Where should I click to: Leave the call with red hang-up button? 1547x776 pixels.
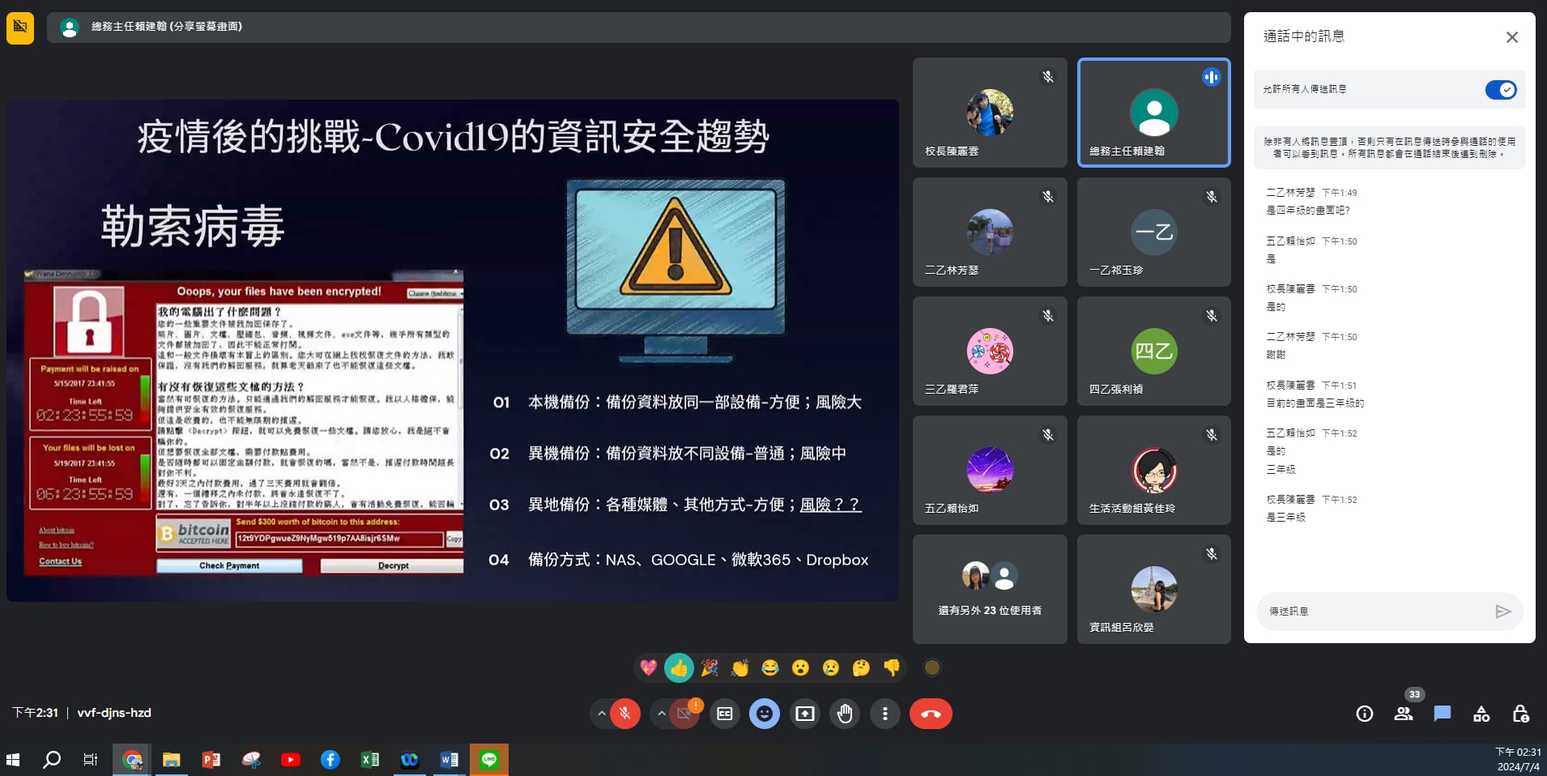[931, 714]
